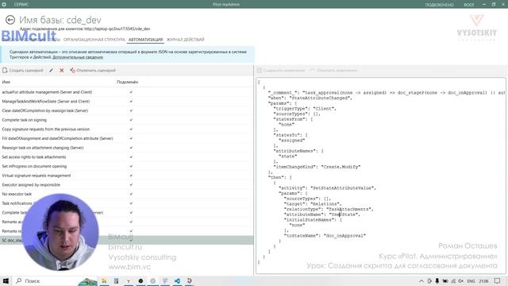Screen dimensions: 508x286
Task: Click Сохранить изменения in editor toolbar
Action: point(280,71)
